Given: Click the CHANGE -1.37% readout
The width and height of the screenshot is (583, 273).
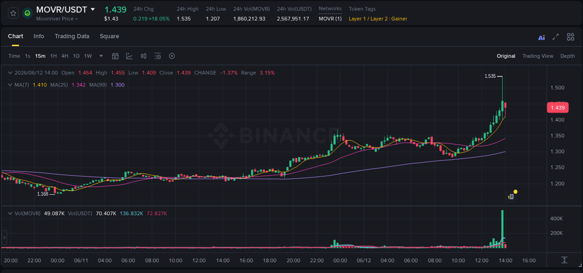Looking at the screenshot, I should pyautogui.click(x=216, y=73).
